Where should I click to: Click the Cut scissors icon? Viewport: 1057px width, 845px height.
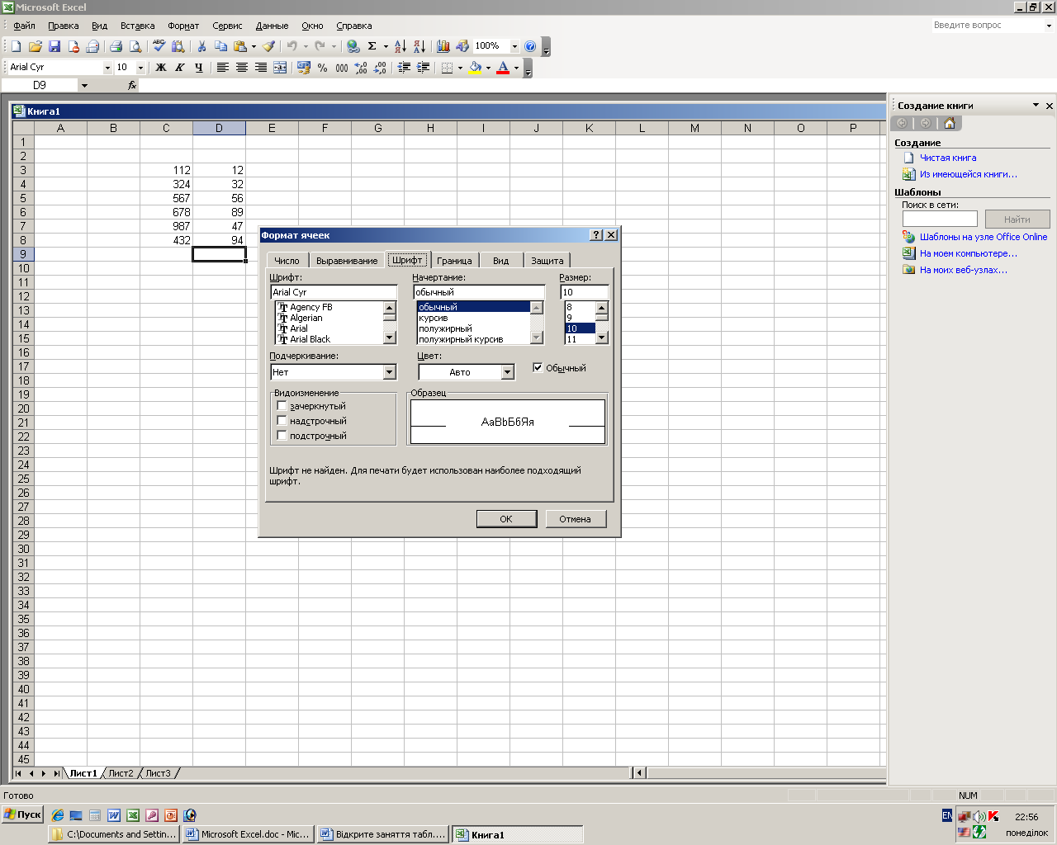pos(201,46)
